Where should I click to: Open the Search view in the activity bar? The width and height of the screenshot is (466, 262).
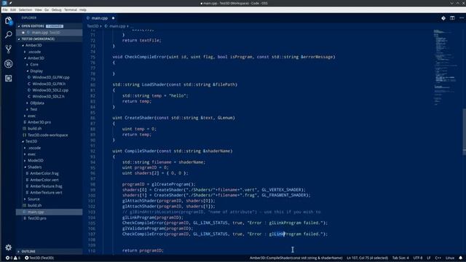point(8,35)
